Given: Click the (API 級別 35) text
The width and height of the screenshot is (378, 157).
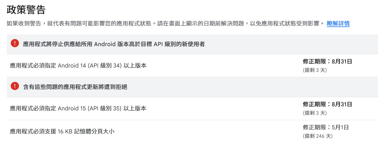Looking at the screenshot, I should 104,108.
